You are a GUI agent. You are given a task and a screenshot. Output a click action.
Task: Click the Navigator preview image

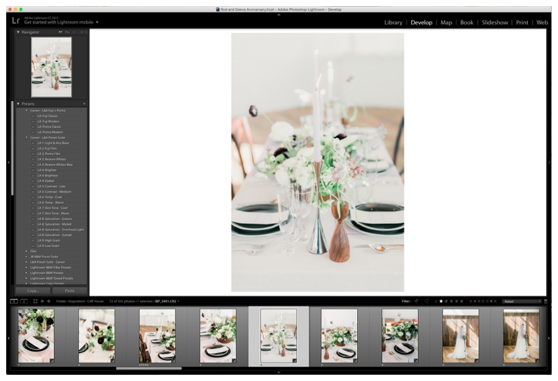coord(51,68)
